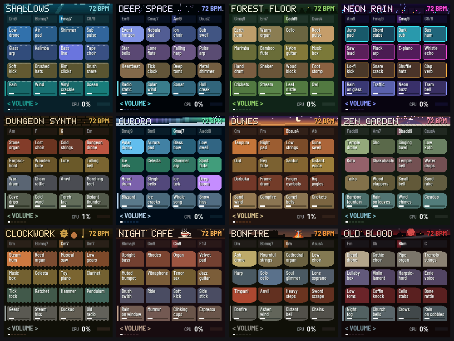This screenshot has height=341, width=454.
Task: Enable the Tolling bell pad in Dungeon Synth
Action: click(97, 165)
